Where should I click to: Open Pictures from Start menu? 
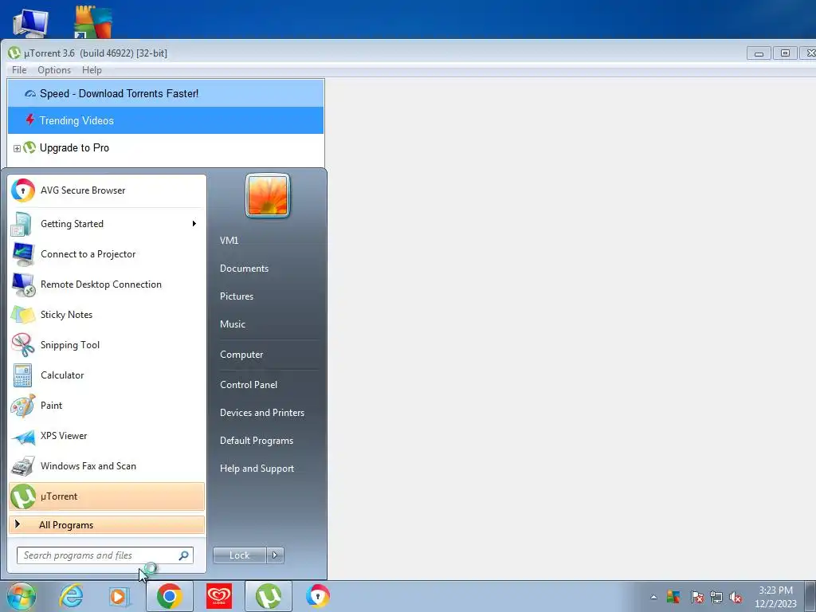(237, 296)
